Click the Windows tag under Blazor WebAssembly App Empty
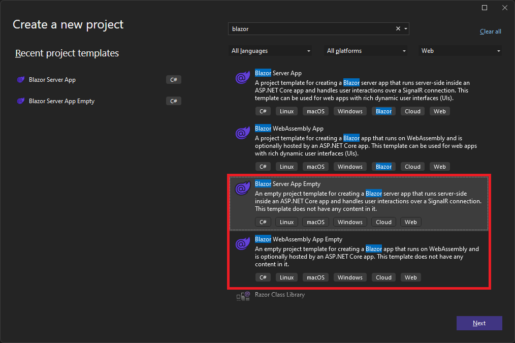This screenshot has height=343, width=515. tap(350, 277)
